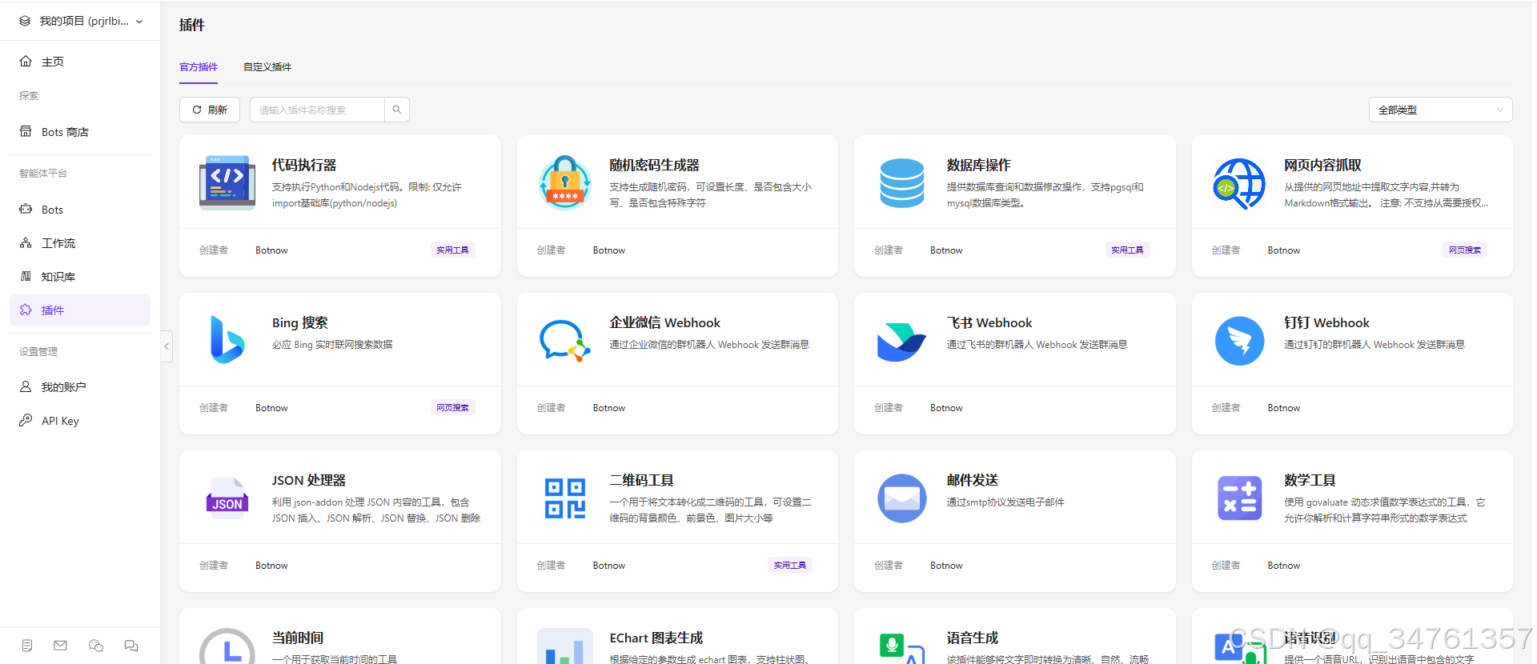Open the 全部类型 type filter dropdown
This screenshot has width=1537, height=664.
(1440, 110)
